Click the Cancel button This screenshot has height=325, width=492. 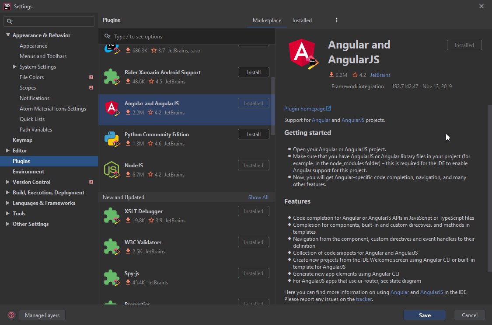point(469,315)
